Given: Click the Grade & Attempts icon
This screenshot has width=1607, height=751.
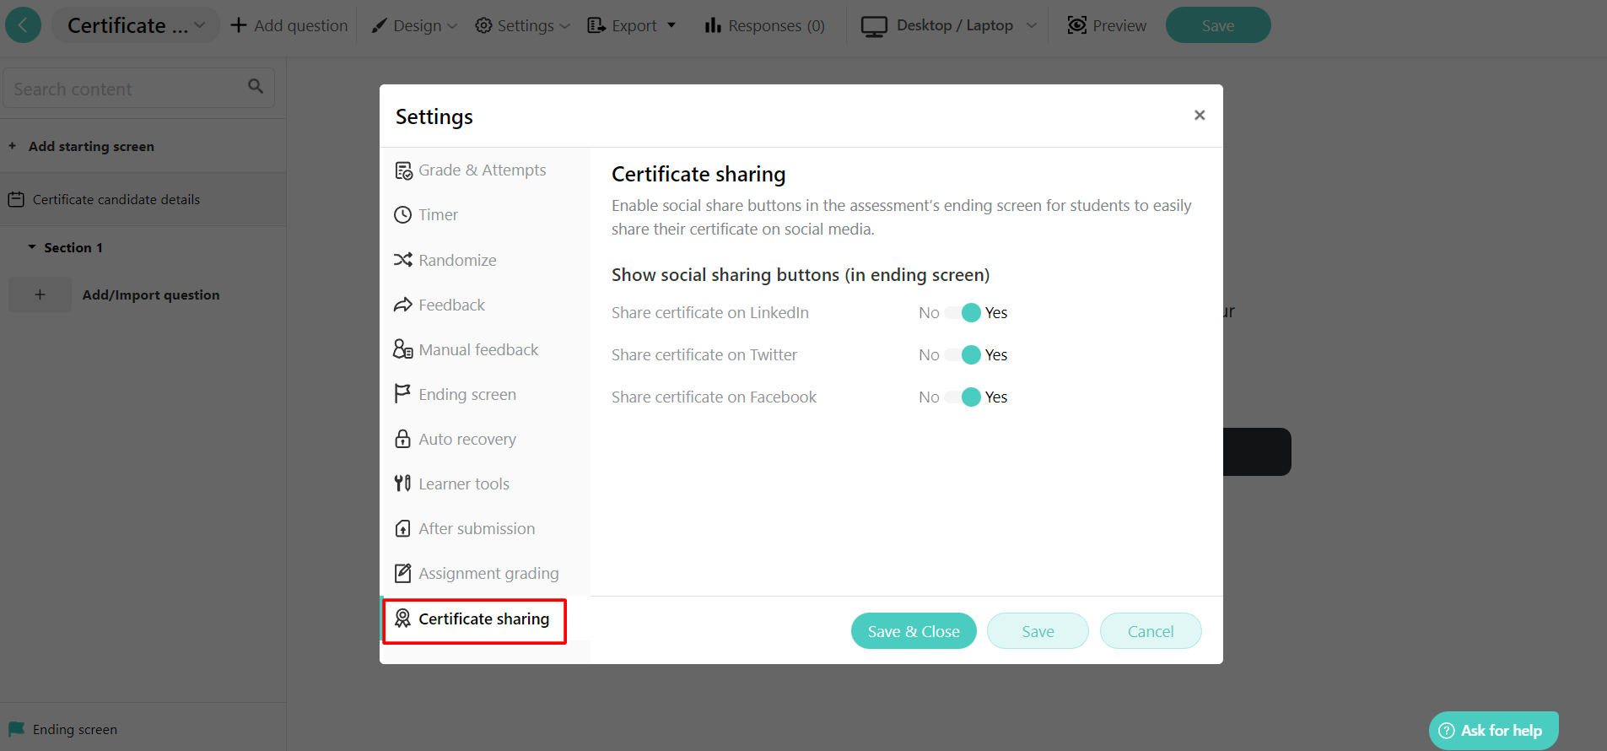Looking at the screenshot, I should pyautogui.click(x=403, y=170).
